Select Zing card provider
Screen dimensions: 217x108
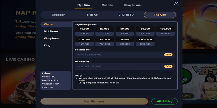(x=47, y=45)
